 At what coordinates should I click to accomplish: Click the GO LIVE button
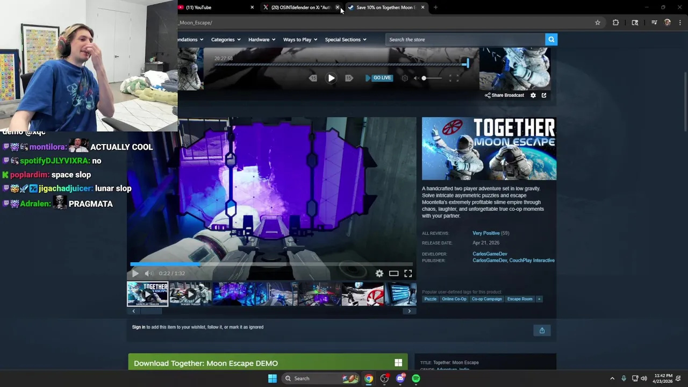click(379, 78)
